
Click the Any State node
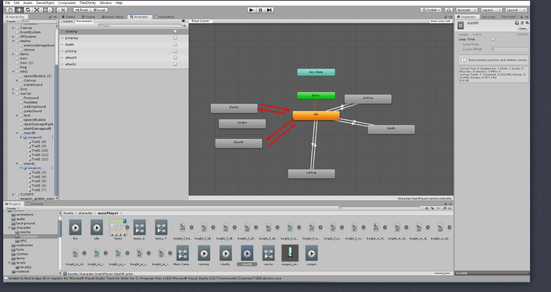(316, 72)
